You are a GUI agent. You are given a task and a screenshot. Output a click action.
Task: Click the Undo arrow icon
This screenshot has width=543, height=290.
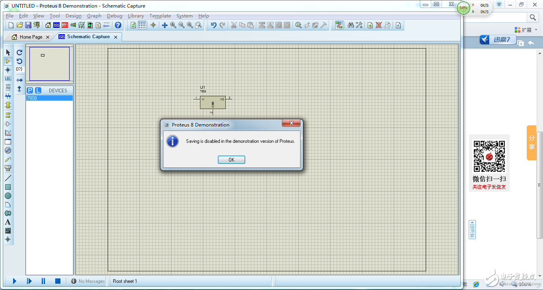[213, 25]
